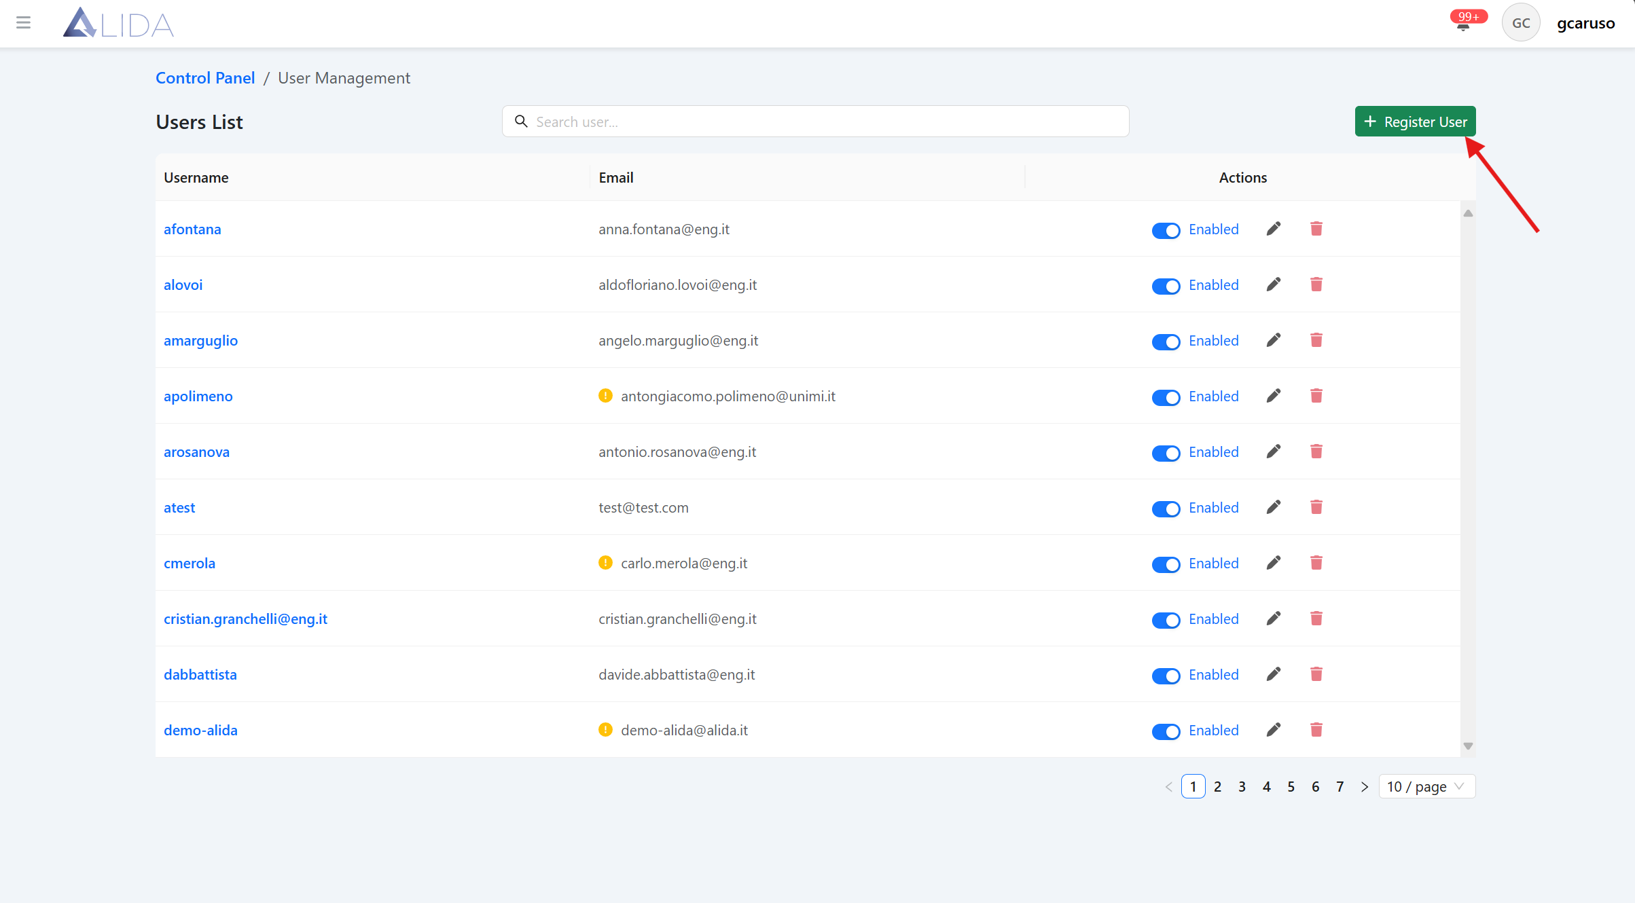Delete user dabbattista with trash icon

1316,674
